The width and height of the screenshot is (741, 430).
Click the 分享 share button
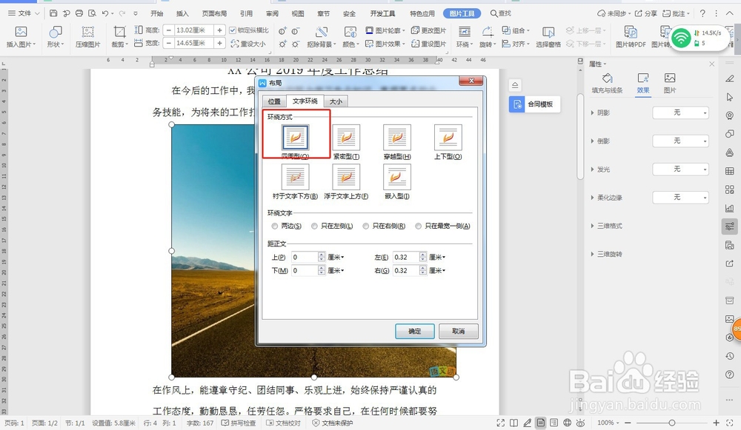[x=646, y=13]
